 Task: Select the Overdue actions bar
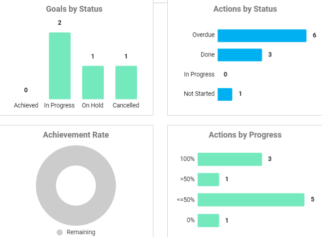coord(262,36)
